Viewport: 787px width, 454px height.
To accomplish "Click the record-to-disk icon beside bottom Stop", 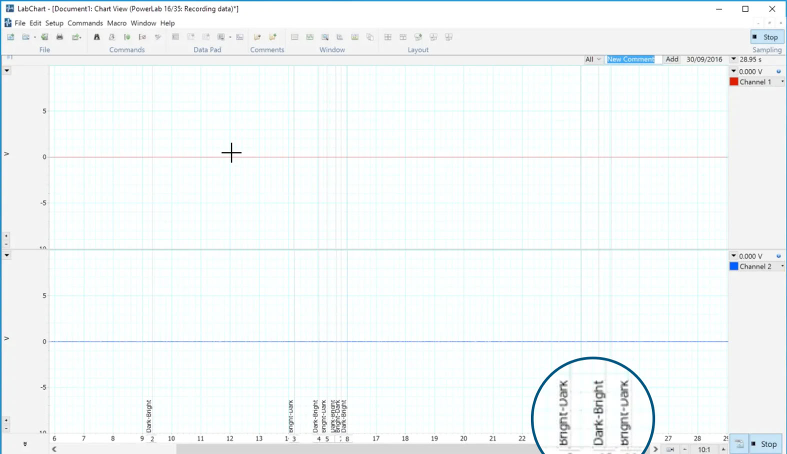I will click(739, 444).
